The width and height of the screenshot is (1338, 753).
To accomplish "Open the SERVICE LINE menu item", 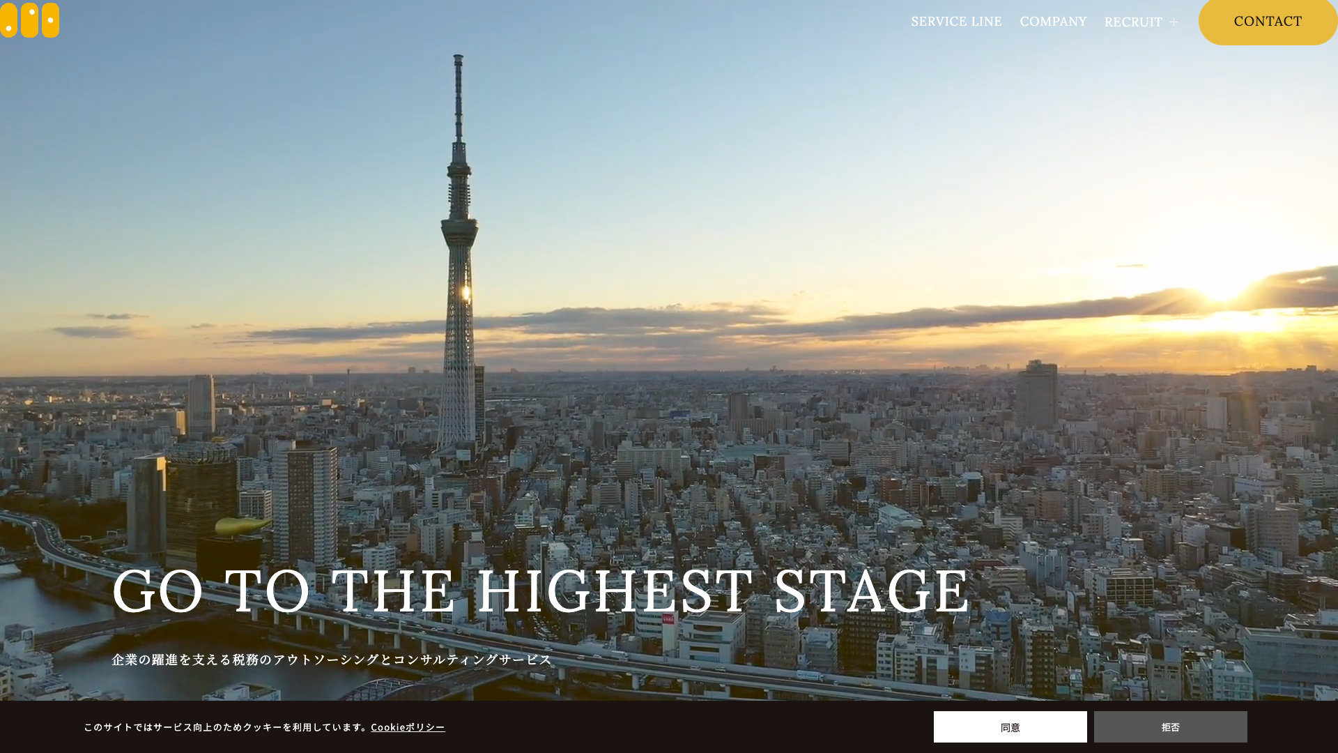I will point(956,22).
